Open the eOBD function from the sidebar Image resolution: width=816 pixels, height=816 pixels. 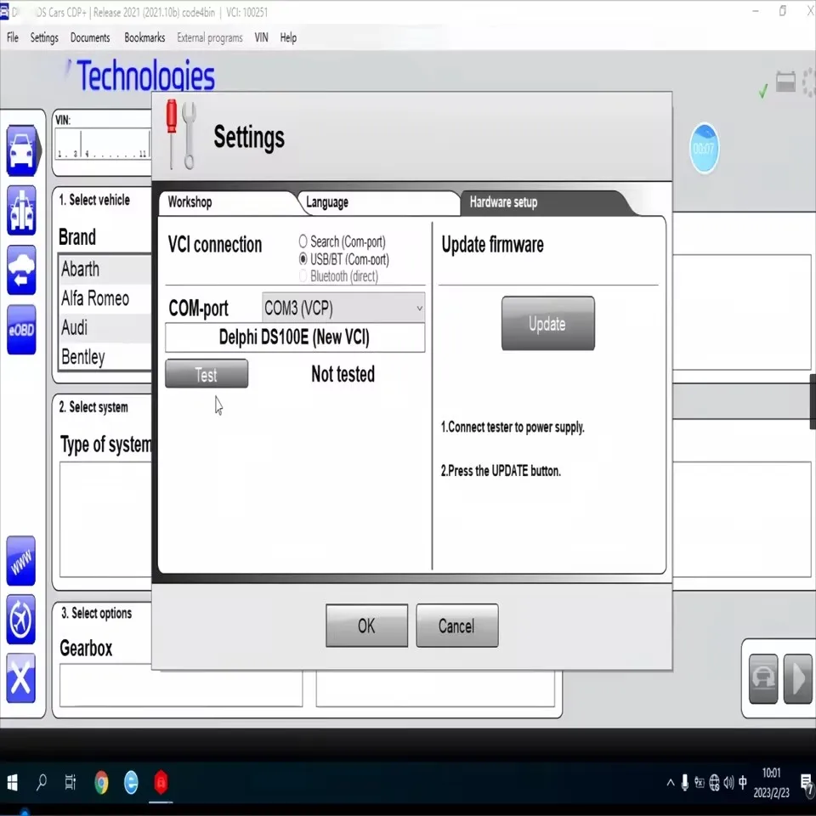click(21, 327)
